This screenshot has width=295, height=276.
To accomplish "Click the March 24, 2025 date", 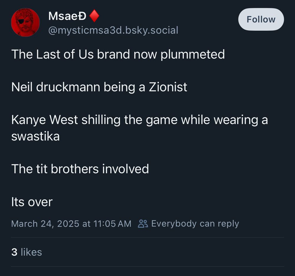I will [45, 223].
